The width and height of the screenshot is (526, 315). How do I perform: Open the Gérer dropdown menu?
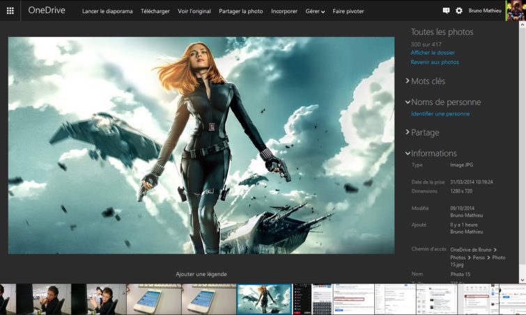(315, 11)
